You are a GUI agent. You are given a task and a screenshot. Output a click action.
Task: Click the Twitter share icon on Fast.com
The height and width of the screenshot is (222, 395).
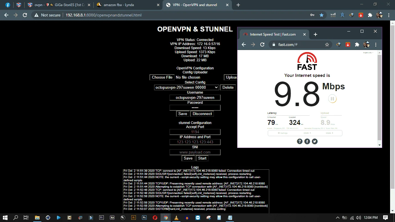pos(315,141)
